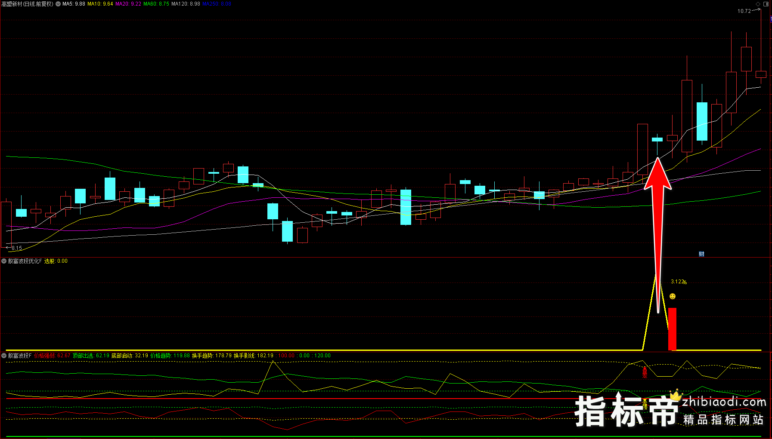
Task: Click the 选股: 0.00 indicator value
Action: pos(56,261)
